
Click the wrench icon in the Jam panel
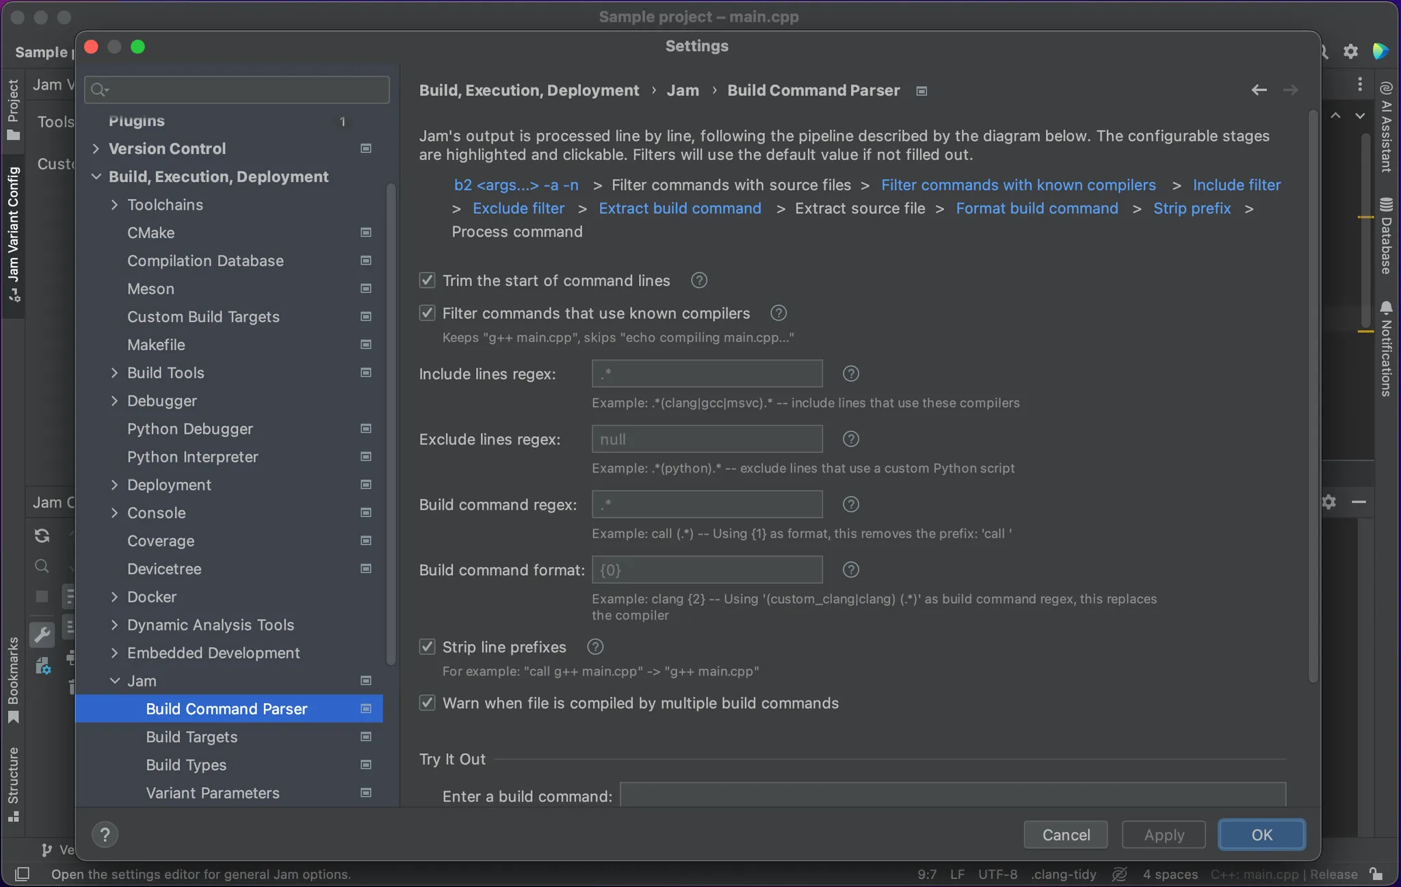[x=42, y=635]
